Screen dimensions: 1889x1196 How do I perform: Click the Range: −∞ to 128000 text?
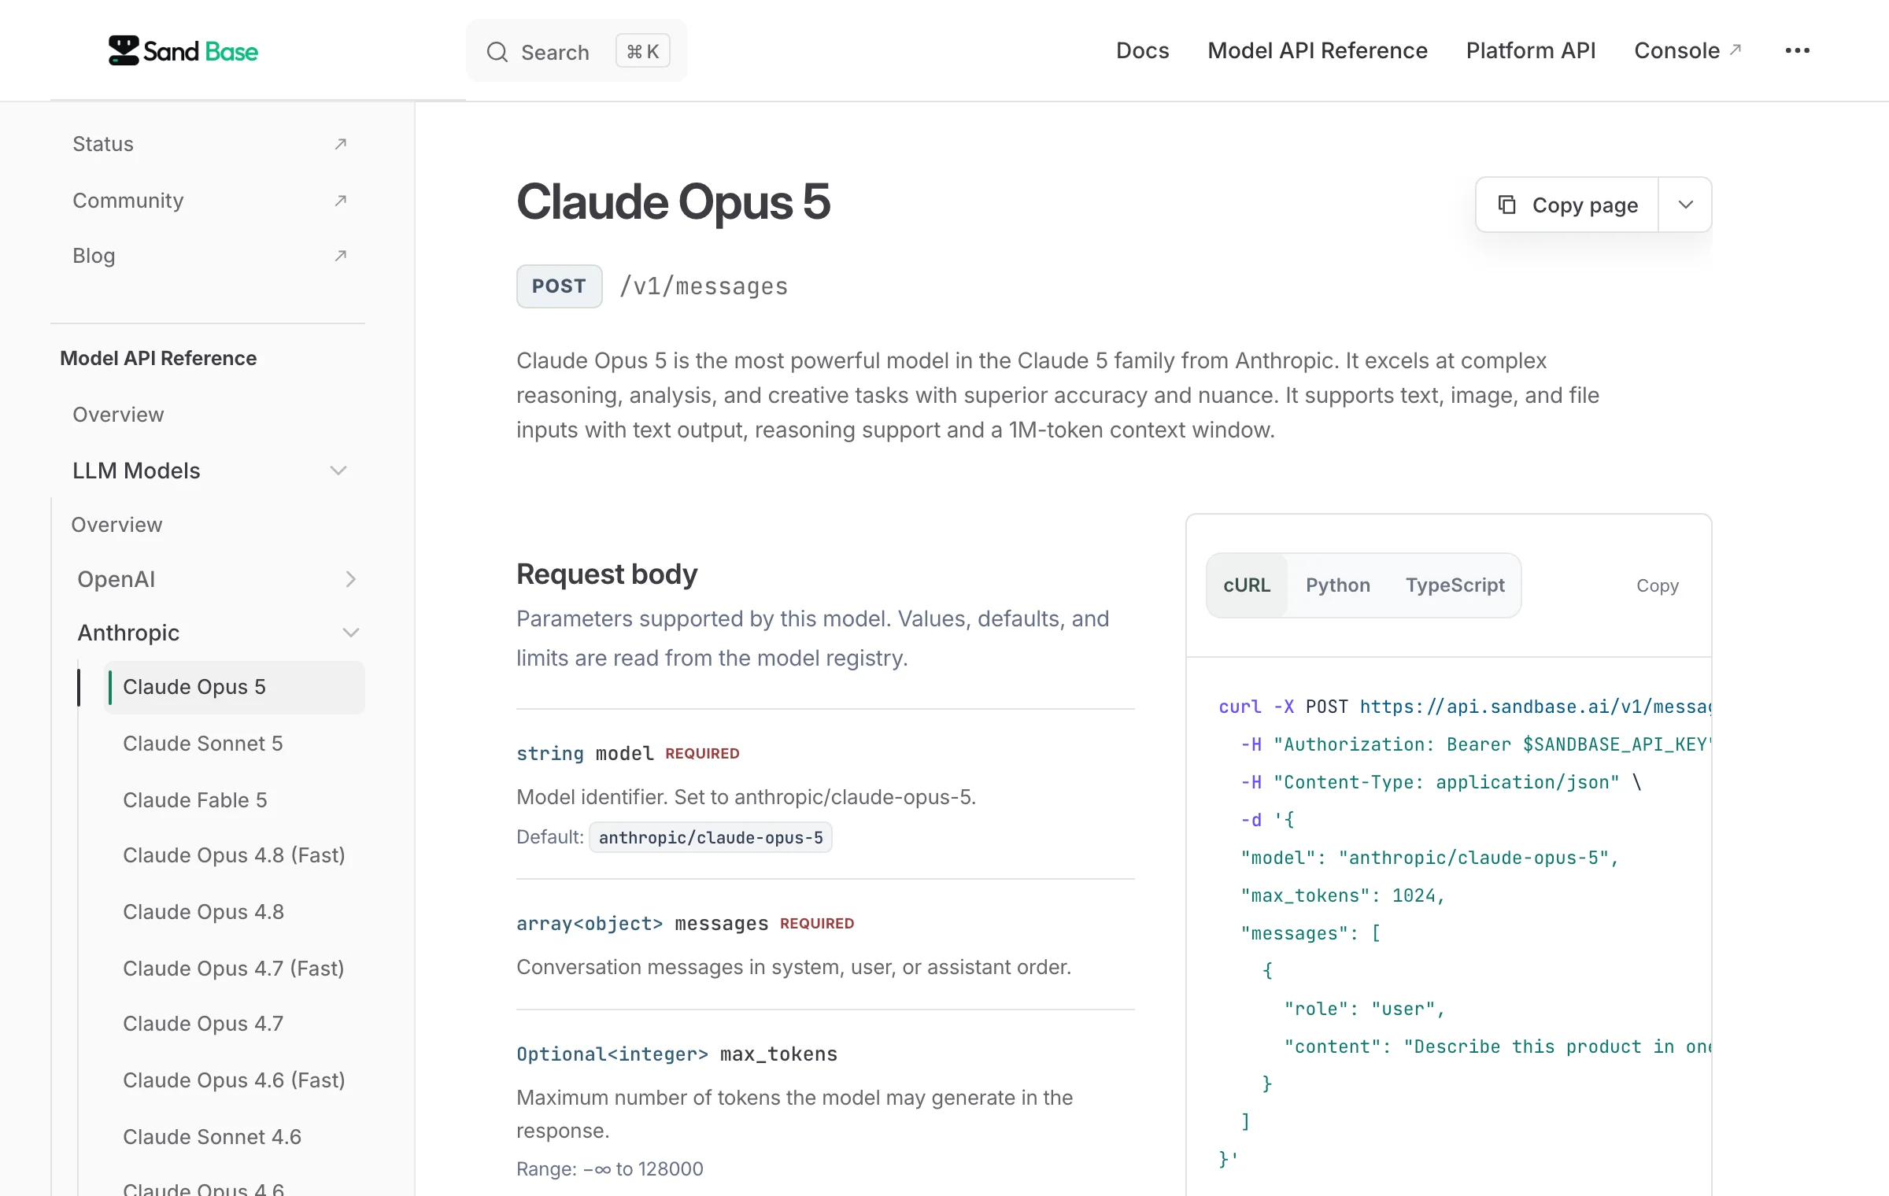click(610, 1169)
